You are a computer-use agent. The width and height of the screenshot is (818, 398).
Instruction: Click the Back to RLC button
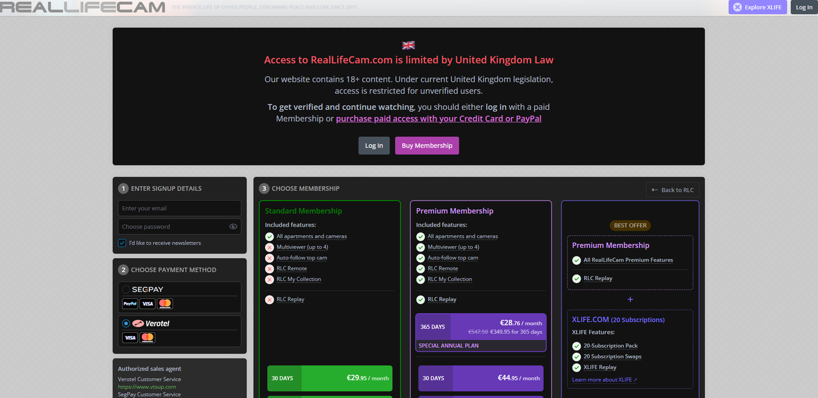tap(672, 190)
